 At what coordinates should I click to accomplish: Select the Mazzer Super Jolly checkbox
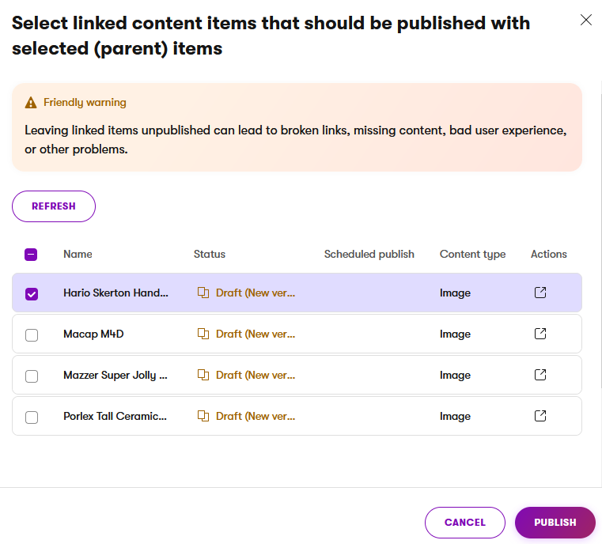point(31,376)
